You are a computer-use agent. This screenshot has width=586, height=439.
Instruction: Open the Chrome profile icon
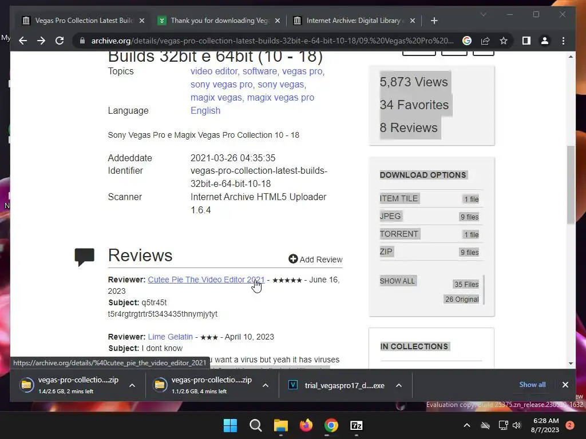545,41
